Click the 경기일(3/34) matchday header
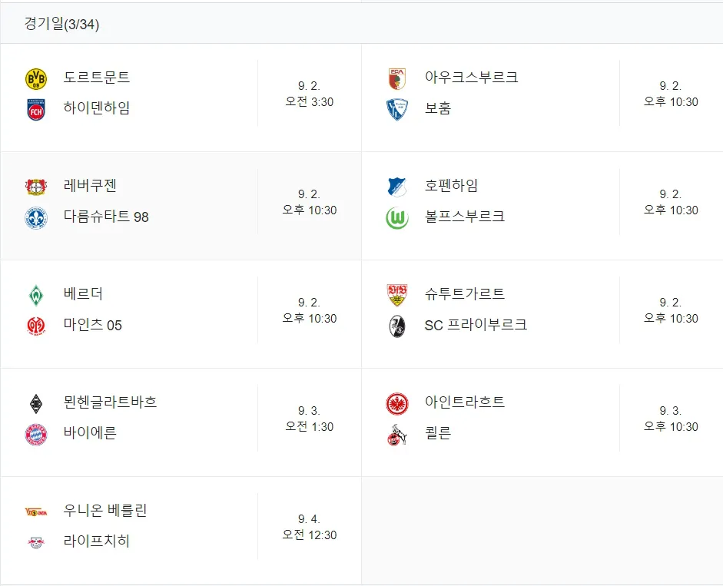Image resolution: width=723 pixels, height=586 pixels. point(61,24)
